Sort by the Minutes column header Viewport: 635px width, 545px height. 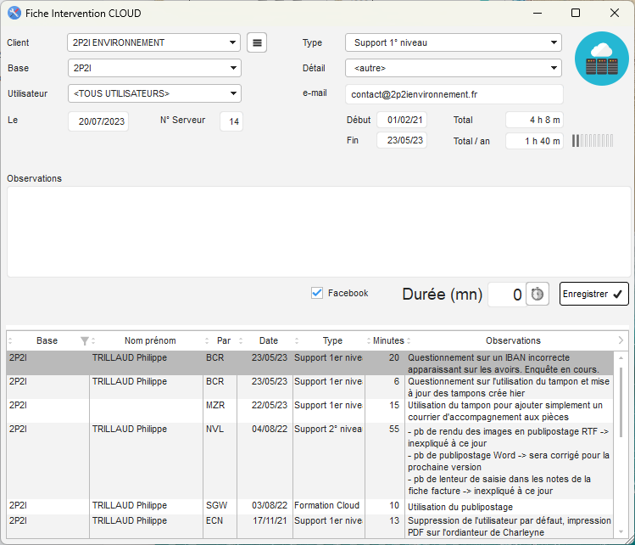point(388,340)
